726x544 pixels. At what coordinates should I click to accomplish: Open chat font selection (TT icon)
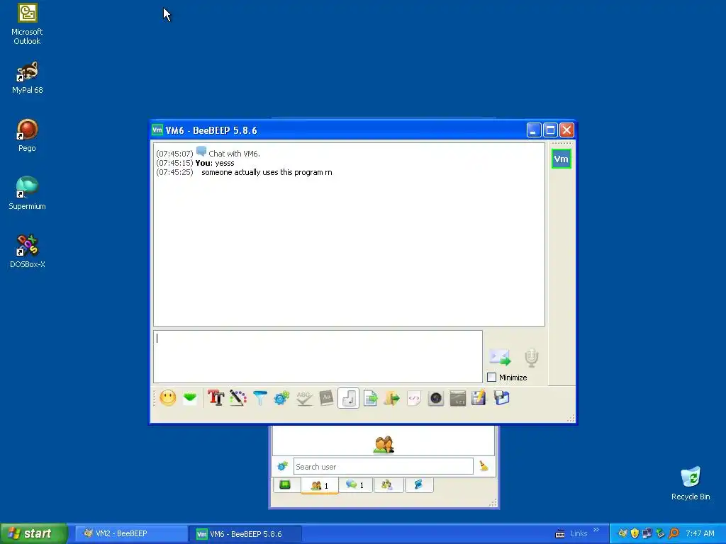pos(216,398)
